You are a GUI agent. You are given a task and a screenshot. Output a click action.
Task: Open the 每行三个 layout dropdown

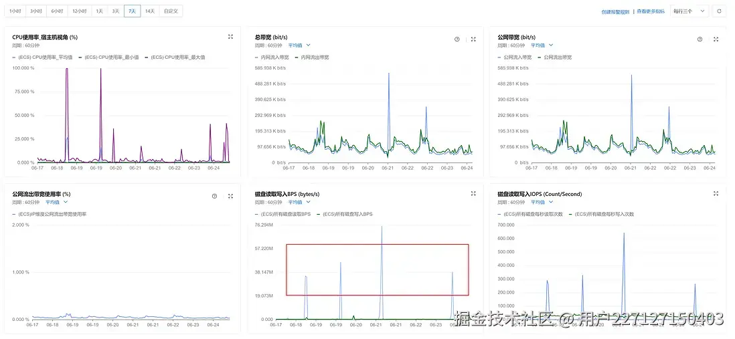pyautogui.click(x=689, y=11)
